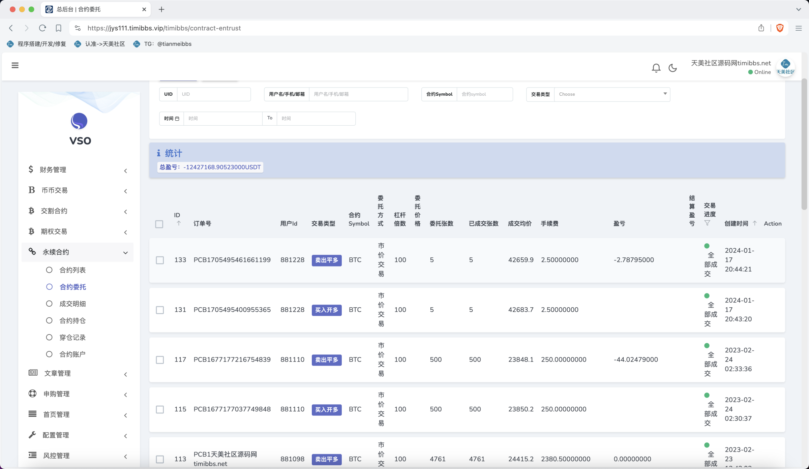The height and width of the screenshot is (469, 809).
Task: Check the box for order ID 133
Action: click(160, 260)
